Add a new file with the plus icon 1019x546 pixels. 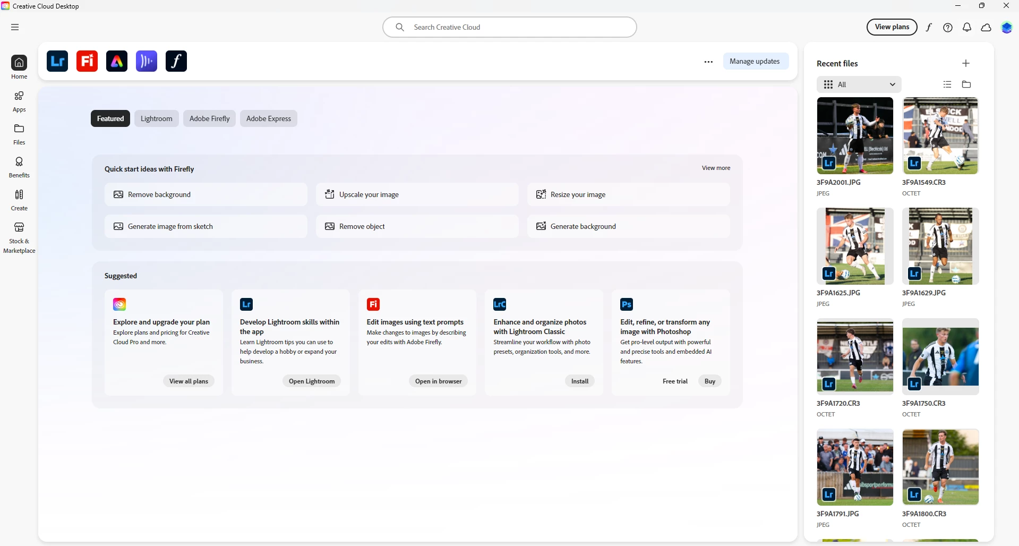click(x=966, y=63)
